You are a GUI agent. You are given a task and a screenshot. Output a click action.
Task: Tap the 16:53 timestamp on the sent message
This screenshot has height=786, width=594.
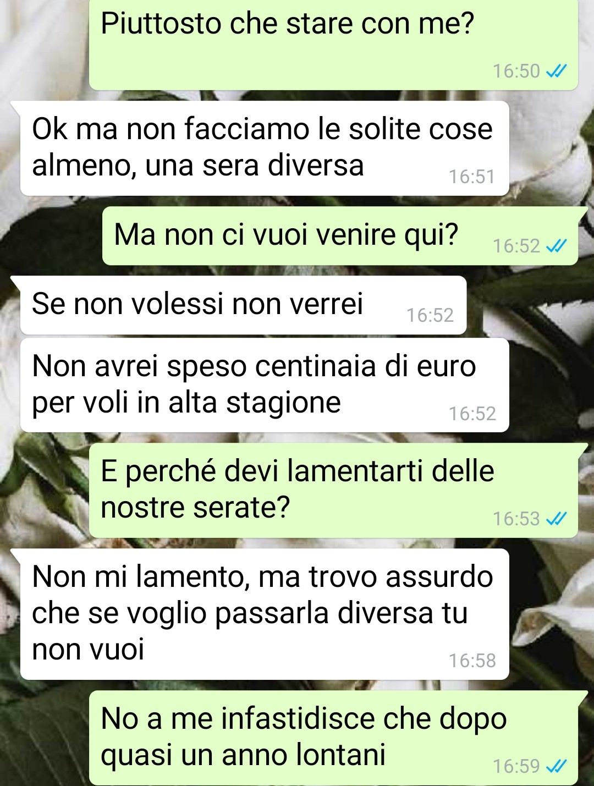click(516, 519)
